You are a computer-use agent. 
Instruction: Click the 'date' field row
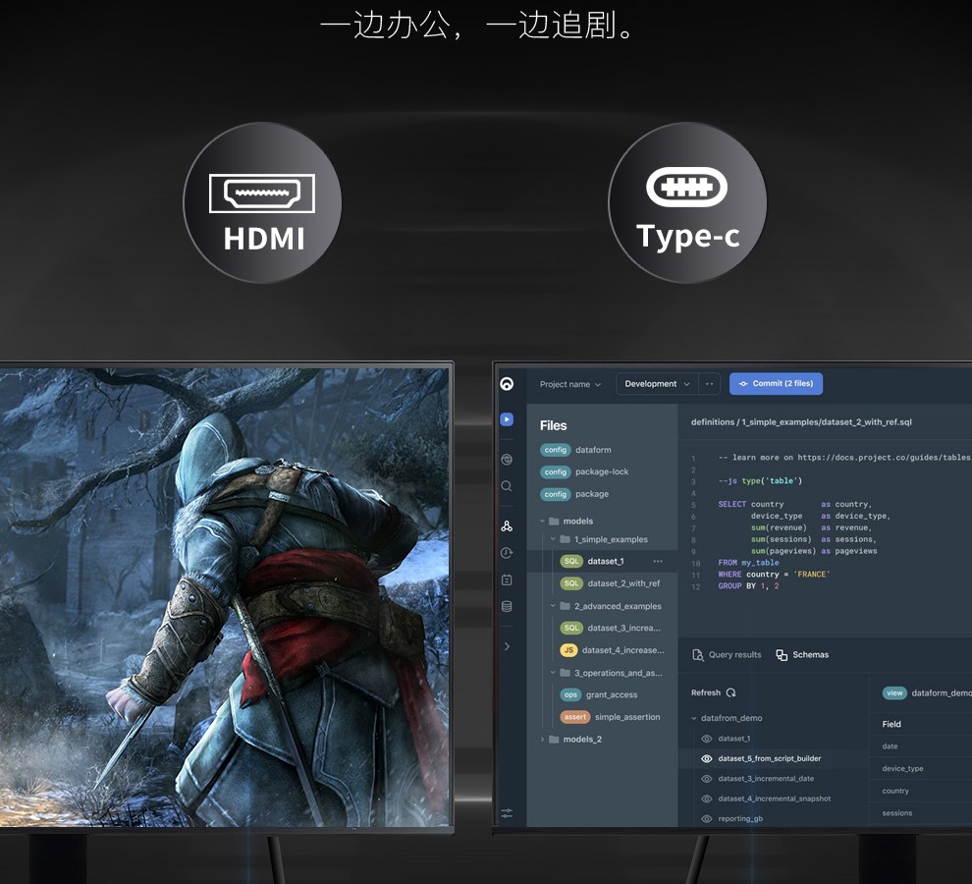[x=921, y=746]
